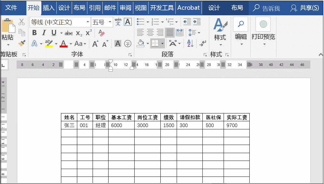Click the Cut scissors icon
Screen dimensions: 324x184
click(22, 22)
